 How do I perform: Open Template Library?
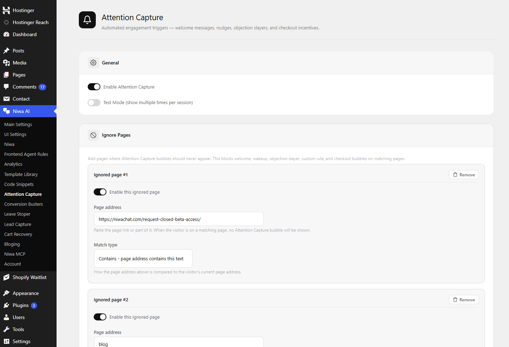[21, 175]
